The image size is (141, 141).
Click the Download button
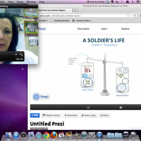click(71, 115)
